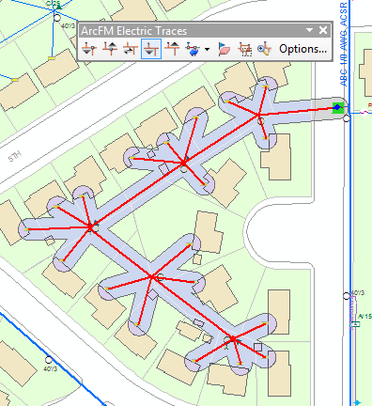Click the 5TH street label on the map
372x406 pixels.
15,156
